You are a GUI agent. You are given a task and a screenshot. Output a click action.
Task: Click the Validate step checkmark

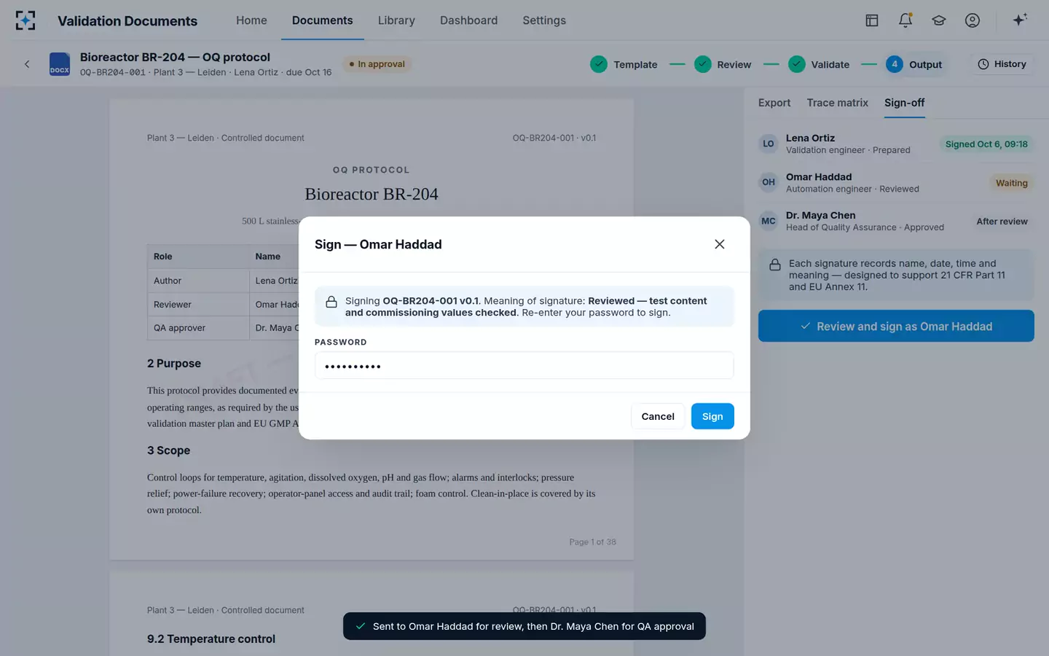797,64
